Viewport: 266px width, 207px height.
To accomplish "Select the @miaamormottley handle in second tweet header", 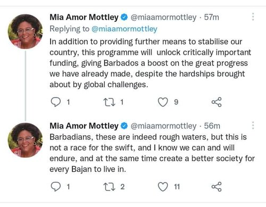I will [163, 126].
